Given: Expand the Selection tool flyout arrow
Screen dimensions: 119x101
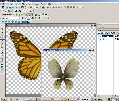Looking at the screenshot, I should coord(4,29).
